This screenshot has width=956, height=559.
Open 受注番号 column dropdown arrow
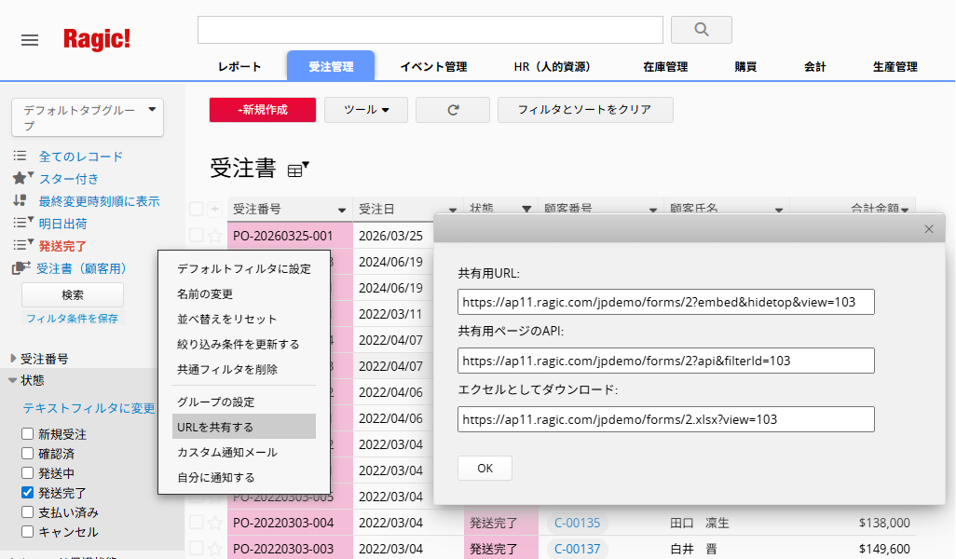342,210
